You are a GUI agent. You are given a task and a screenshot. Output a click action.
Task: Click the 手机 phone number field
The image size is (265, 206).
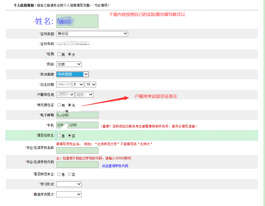pyautogui.click(x=77, y=125)
